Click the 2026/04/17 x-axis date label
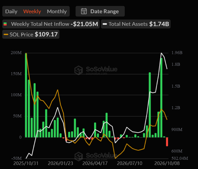Screen dimensions: 198x169 point(95,163)
